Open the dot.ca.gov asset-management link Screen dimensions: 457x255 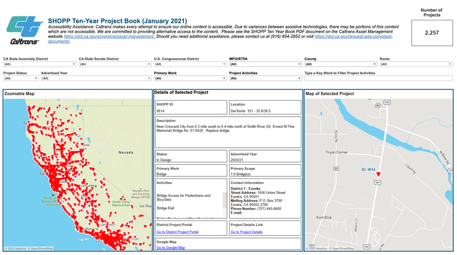pyautogui.click(x=109, y=36)
